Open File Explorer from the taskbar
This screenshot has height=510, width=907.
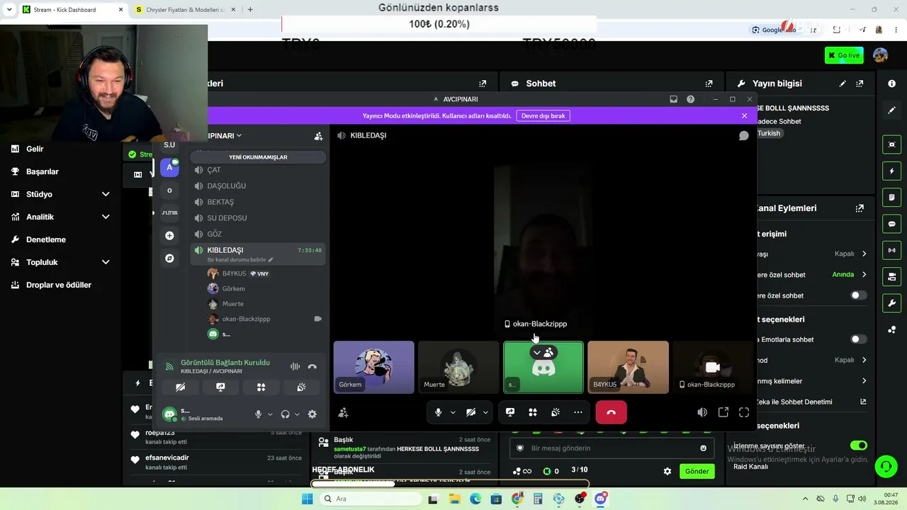454,499
